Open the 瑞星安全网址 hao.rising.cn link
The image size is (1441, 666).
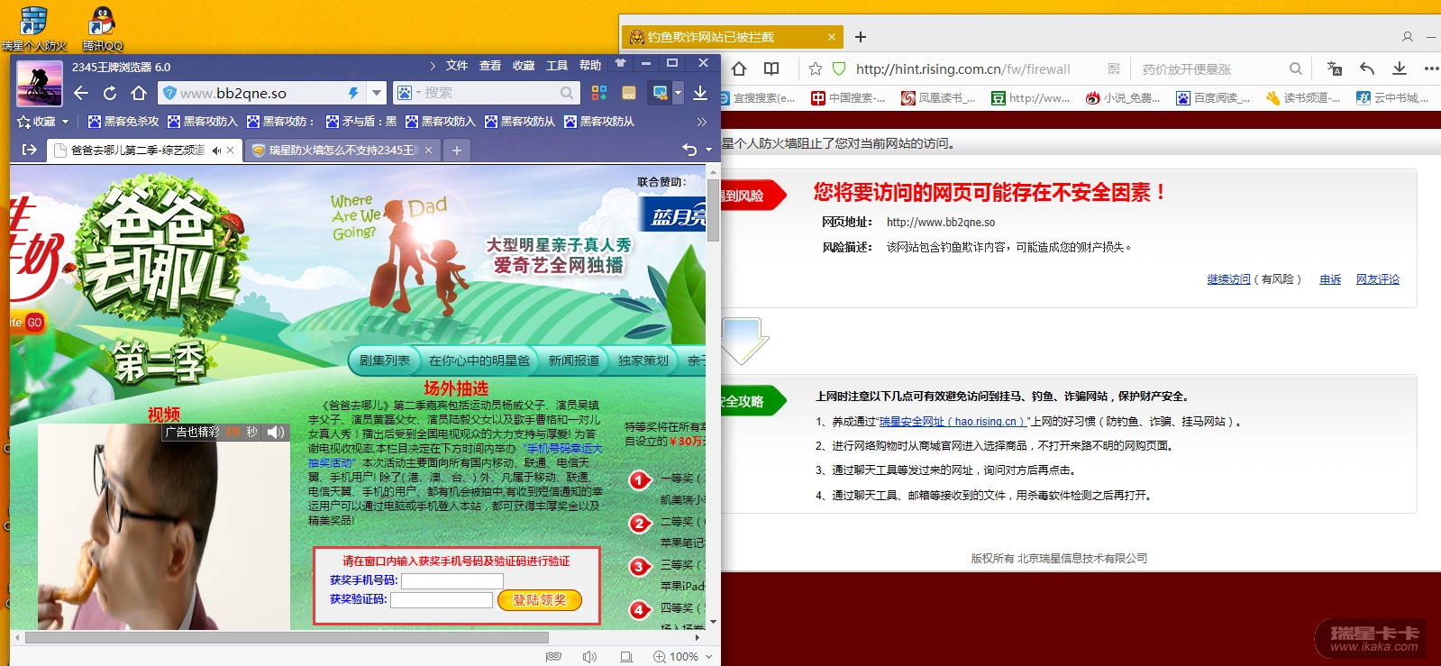point(953,422)
